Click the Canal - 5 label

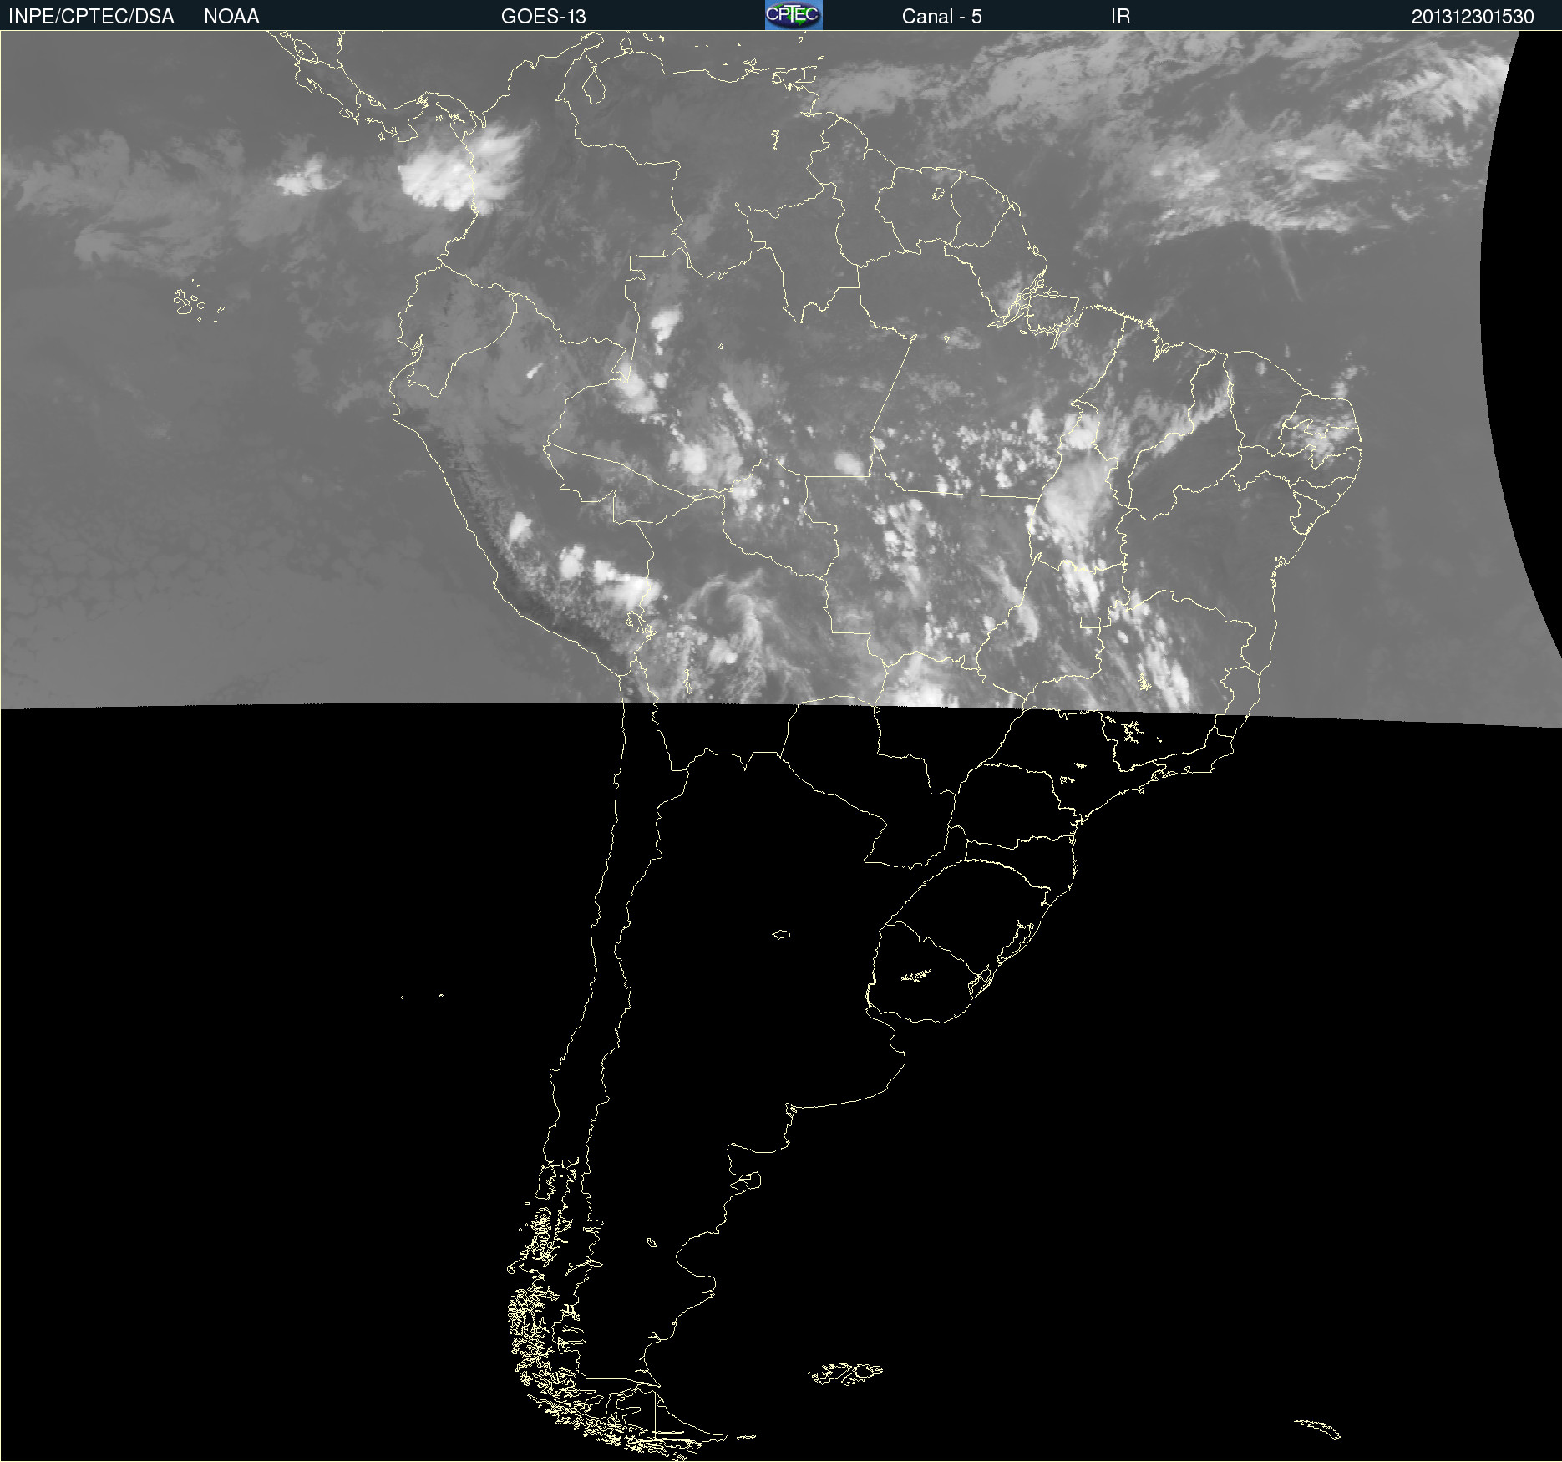941,17
